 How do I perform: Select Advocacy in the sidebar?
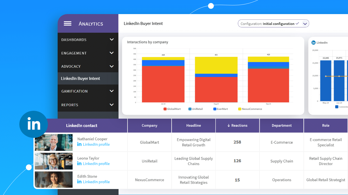71,66
